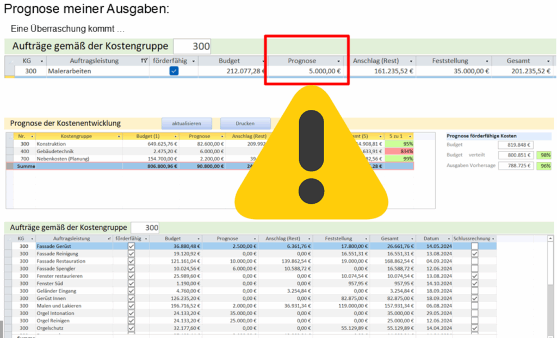The height and width of the screenshot is (338, 557).
Task: Click the top Kostengruppe 300 input field
Action: pos(193,47)
